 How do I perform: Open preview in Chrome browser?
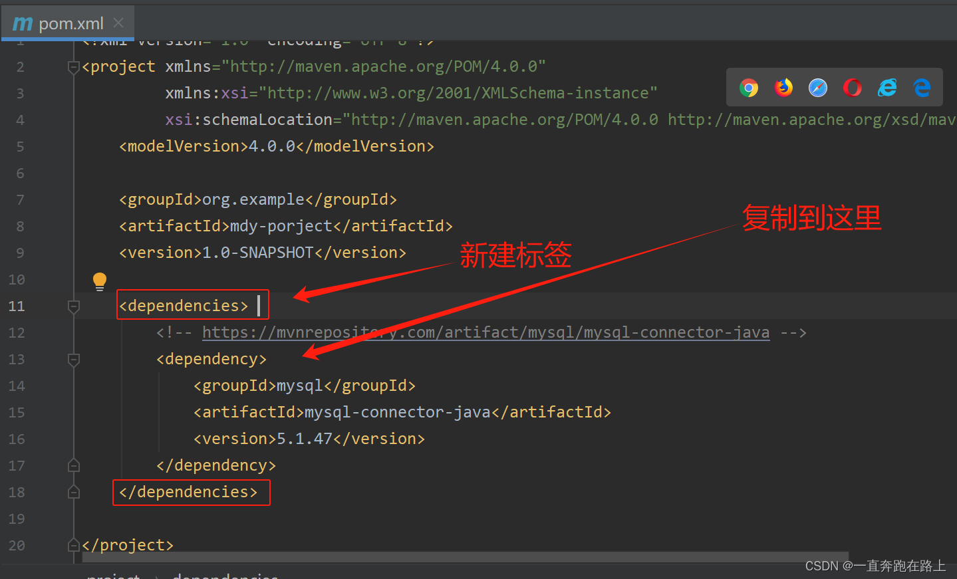(749, 88)
